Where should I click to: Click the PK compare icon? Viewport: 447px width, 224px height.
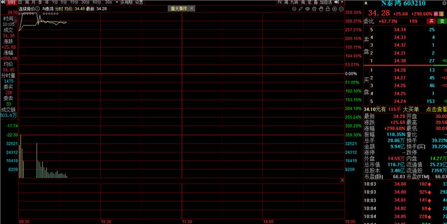coord(280,3)
